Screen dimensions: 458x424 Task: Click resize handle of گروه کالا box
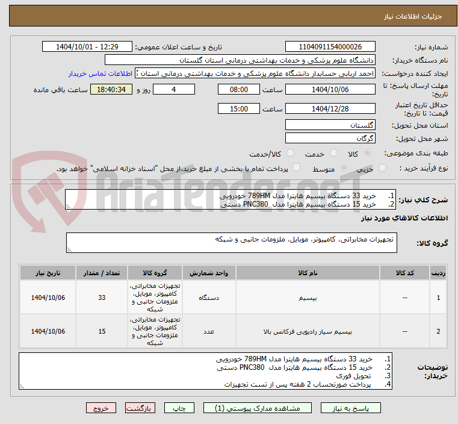(x=69, y=249)
